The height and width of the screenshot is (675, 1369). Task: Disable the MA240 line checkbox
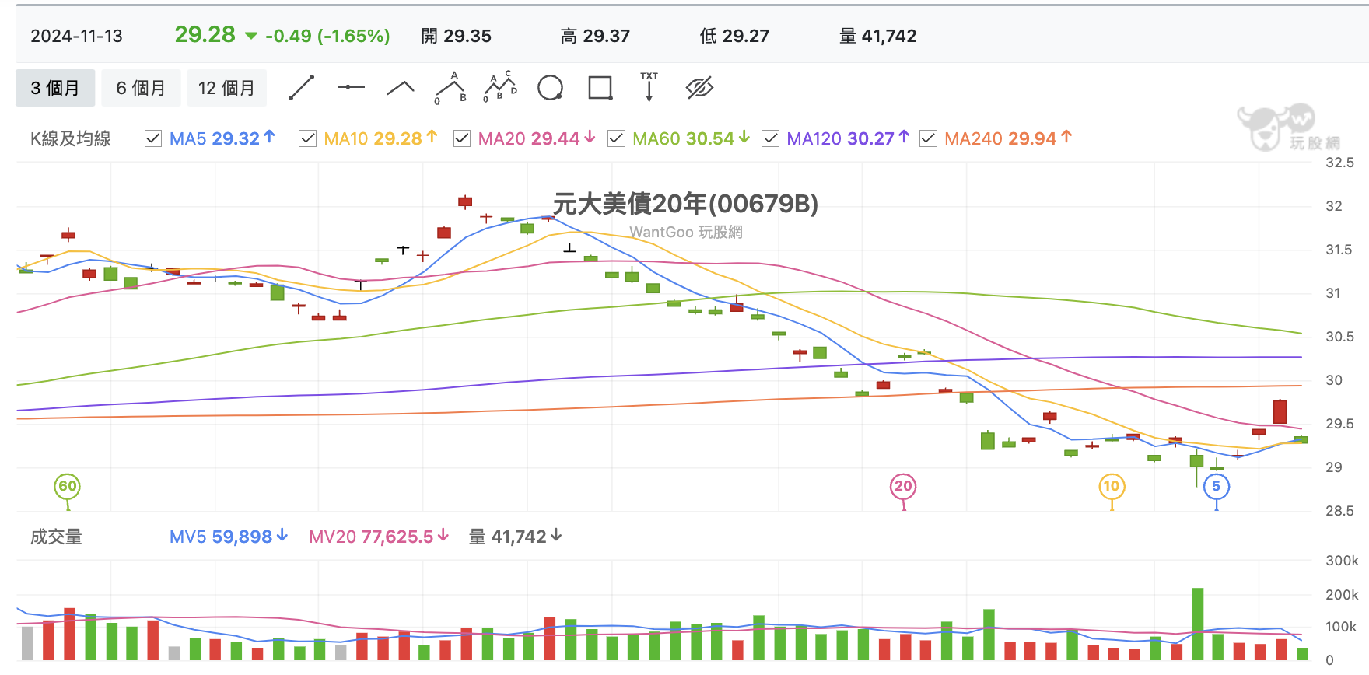928,138
